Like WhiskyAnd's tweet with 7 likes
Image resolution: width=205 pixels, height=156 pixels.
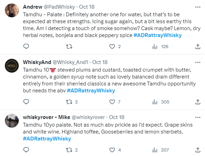(115, 102)
